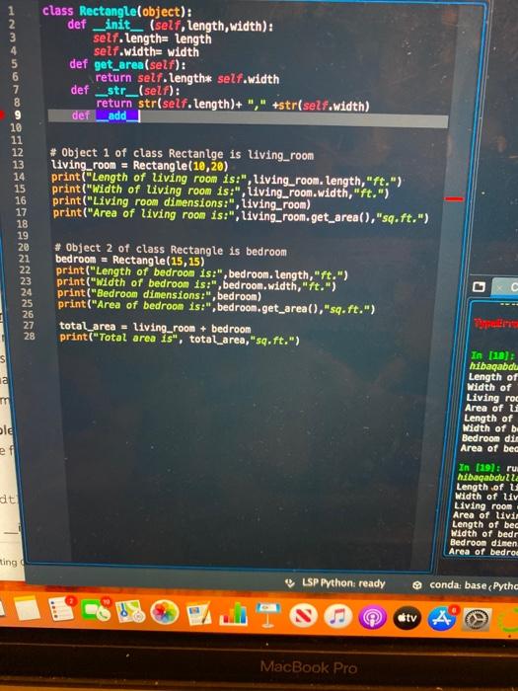Open Reminders from the dock
The image size is (518, 691).
pyautogui.click(x=61, y=610)
